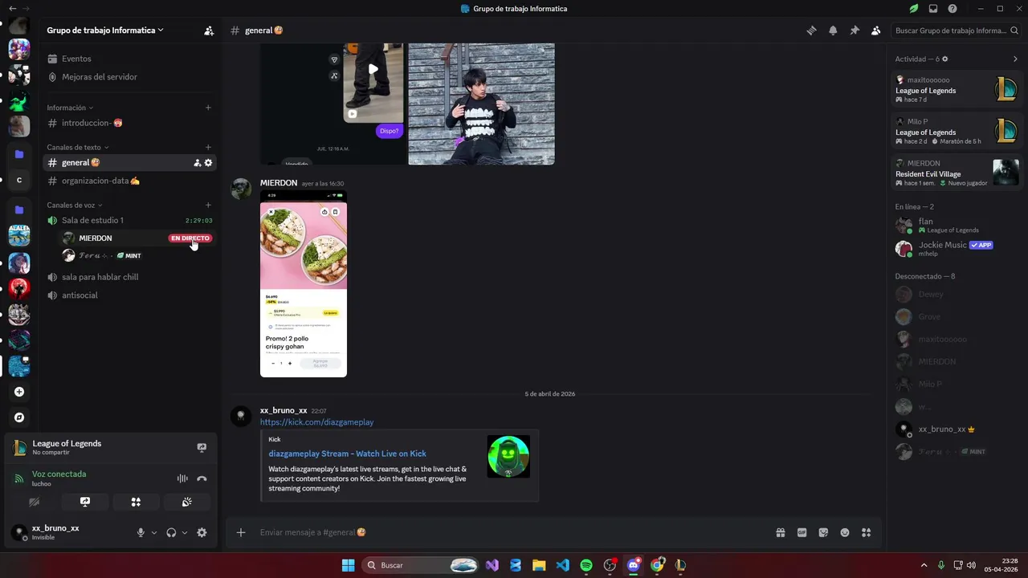Create channel in Canales de texto
1028x578 pixels.
(x=208, y=147)
